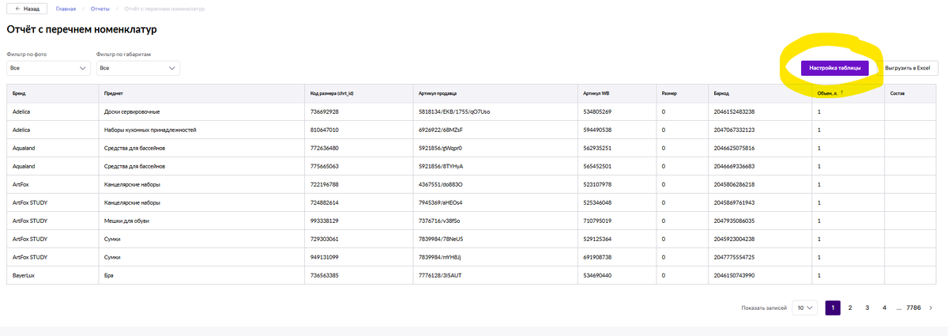This screenshot has width=948, height=336.
Task: Click the Показать записей label
Action: [764, 308]
